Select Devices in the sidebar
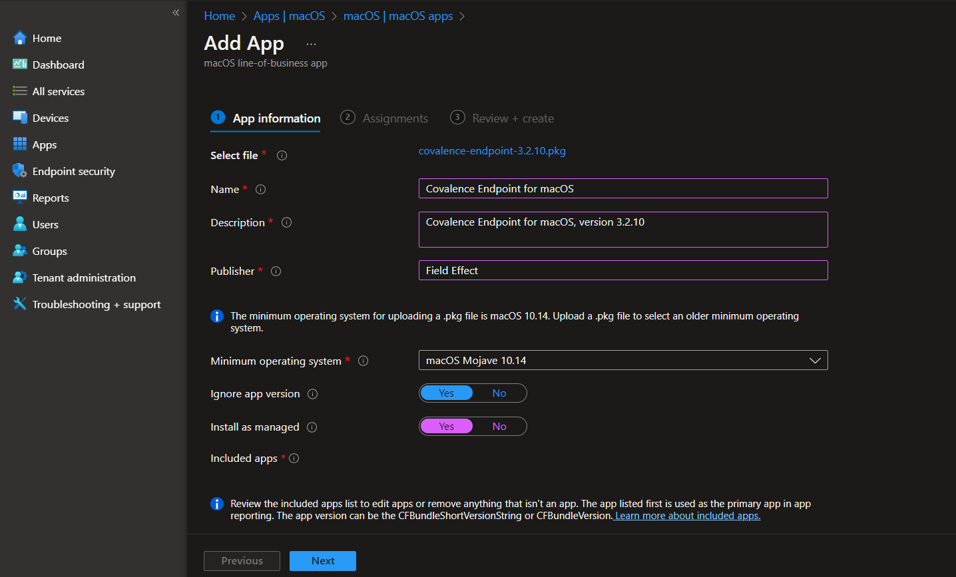This screenshot has height=577, width=956. pyautogui.click(x=51, y=118)
